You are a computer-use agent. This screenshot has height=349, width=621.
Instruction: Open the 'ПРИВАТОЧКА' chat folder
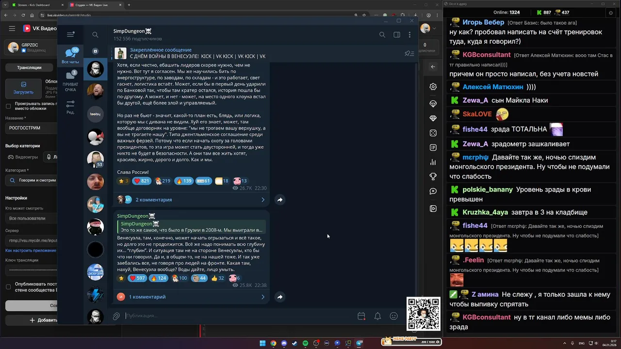[70, 81]
